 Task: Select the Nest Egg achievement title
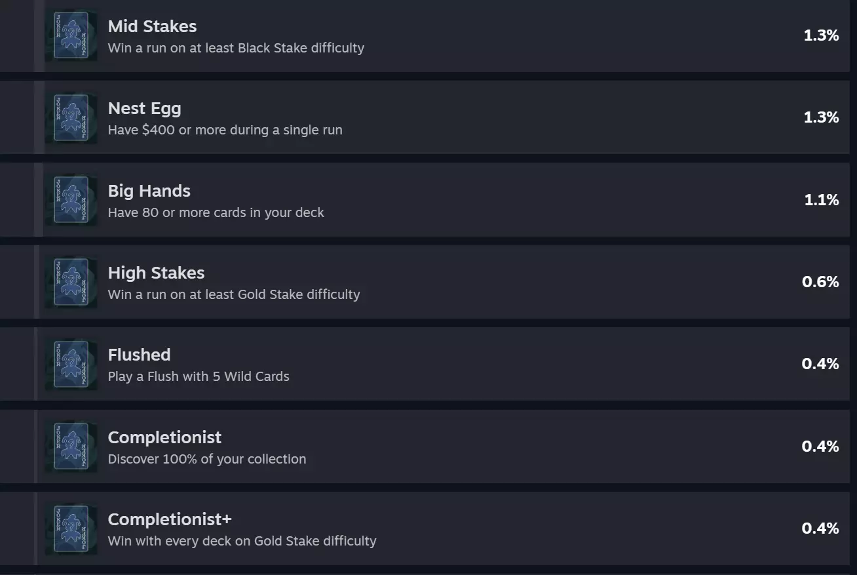[x=144, y=108]
